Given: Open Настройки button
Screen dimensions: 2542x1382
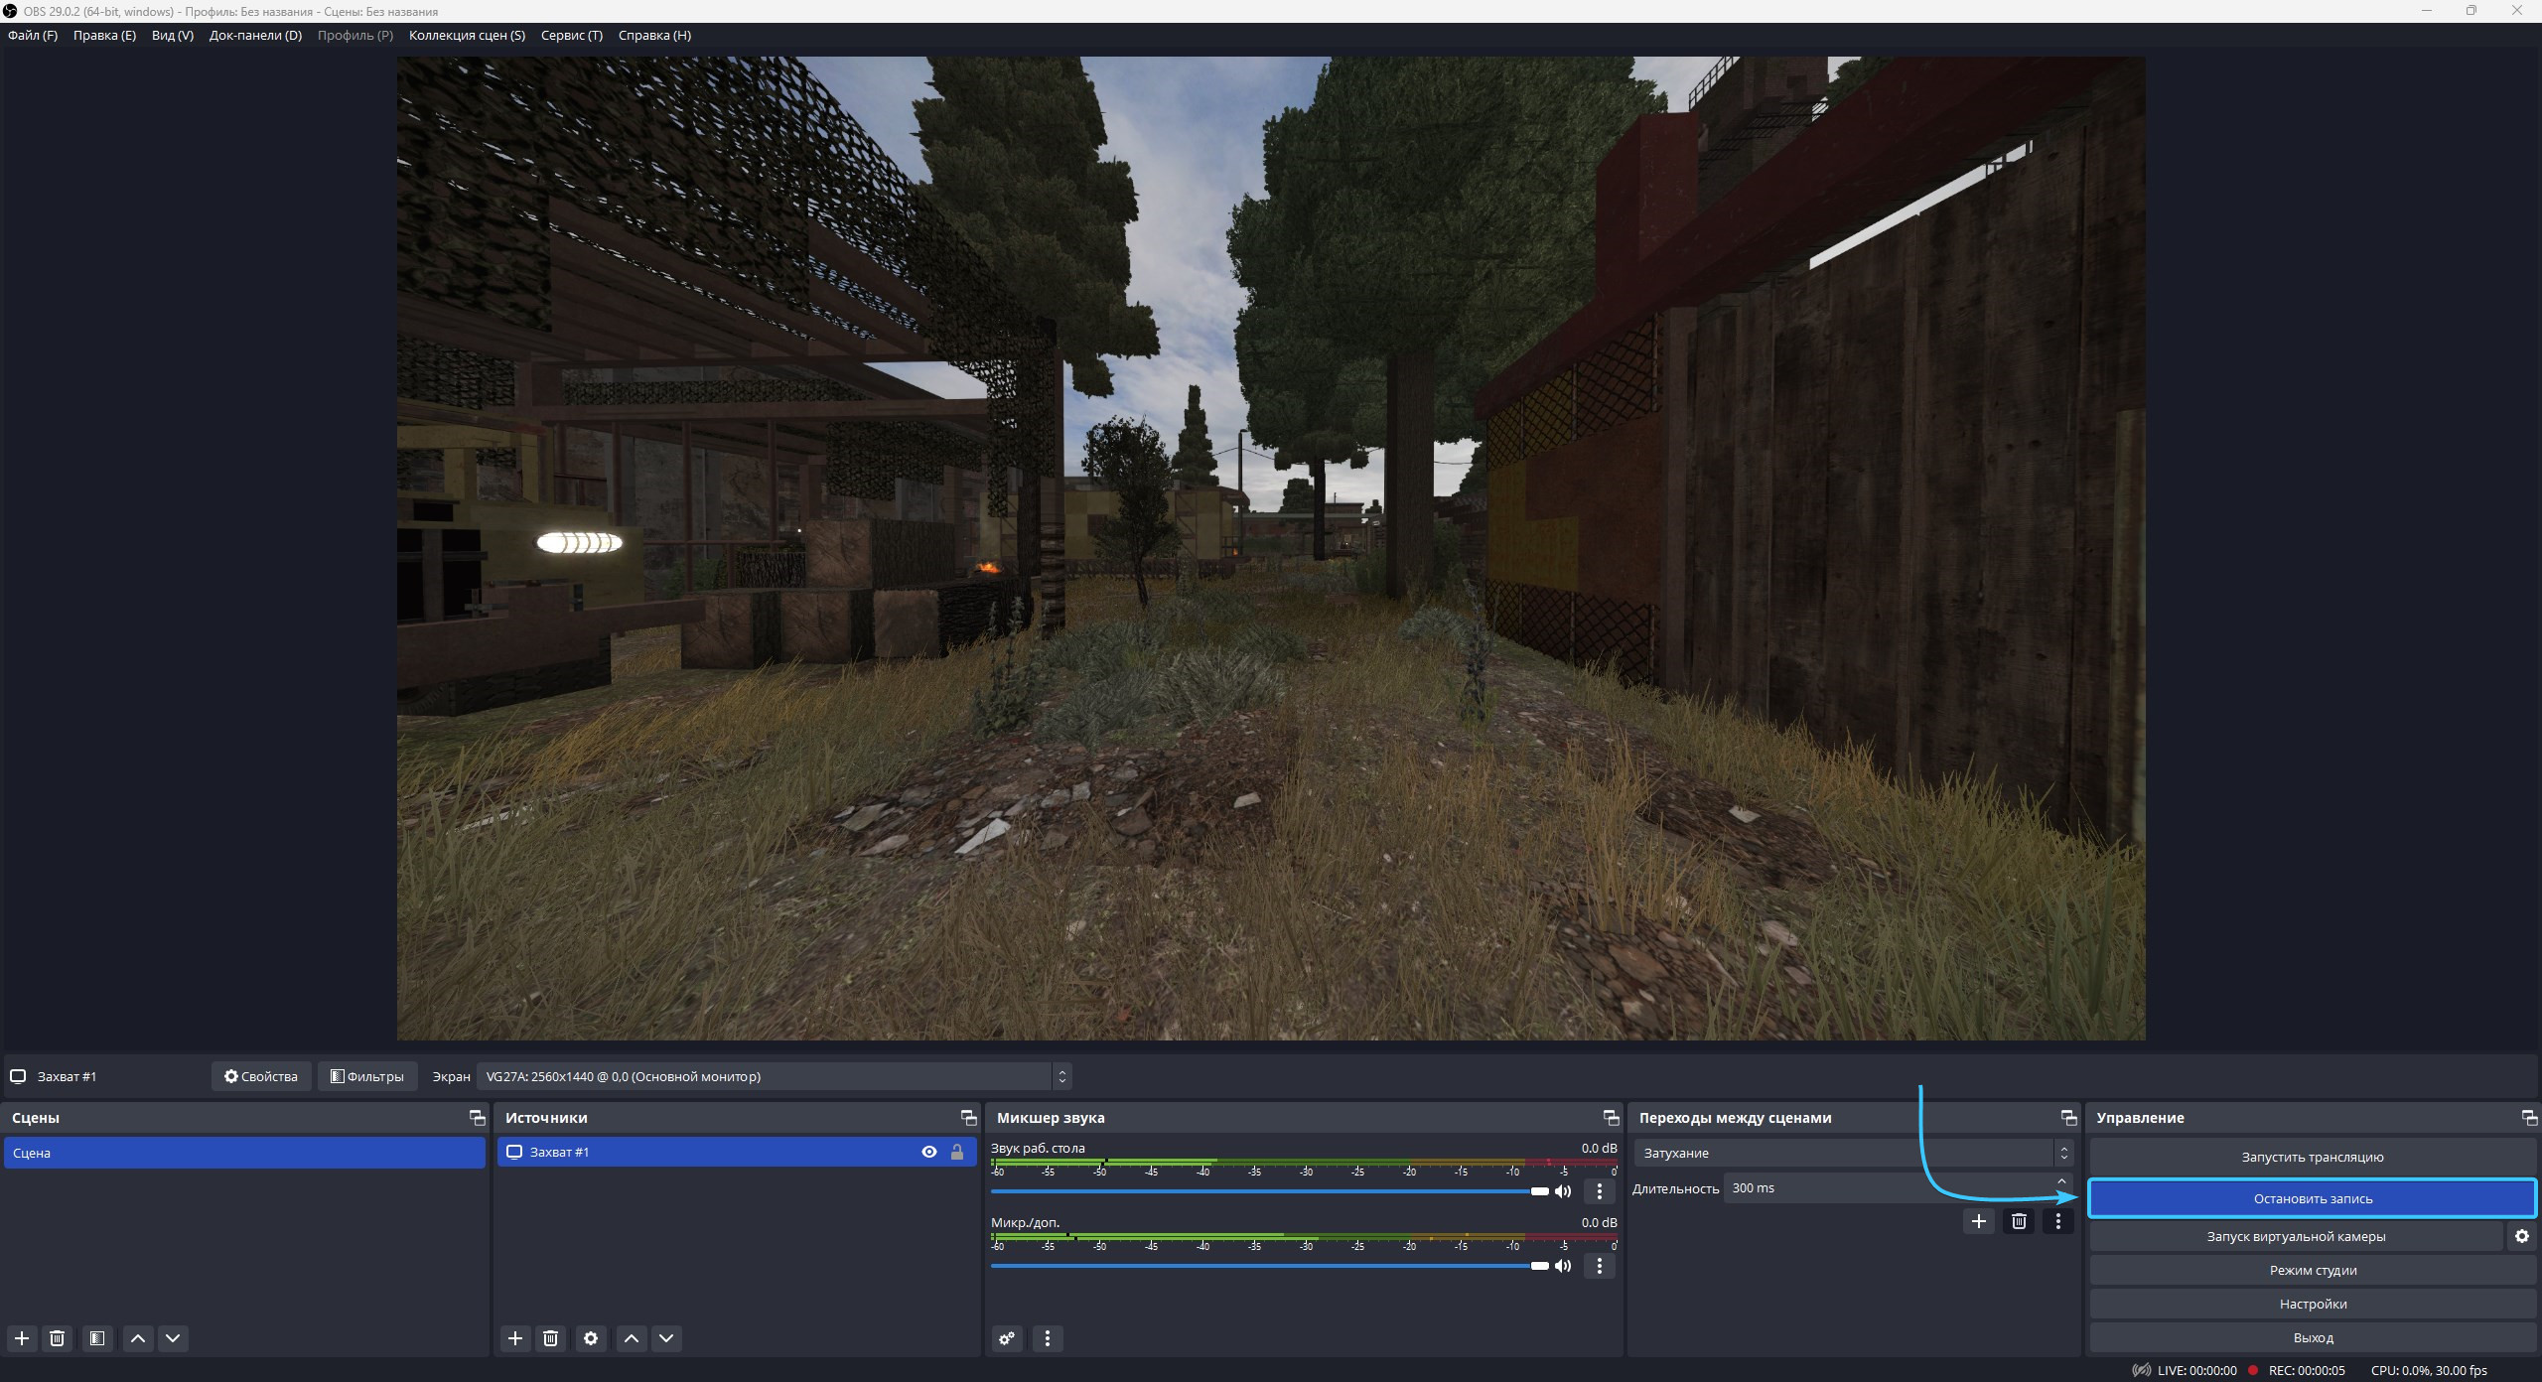Looking at the screenshot, I should point(2313,1304).
